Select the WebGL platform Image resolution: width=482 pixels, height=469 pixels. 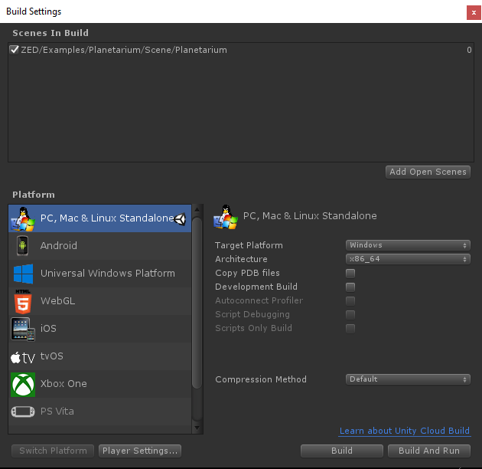tap(100, 301)
